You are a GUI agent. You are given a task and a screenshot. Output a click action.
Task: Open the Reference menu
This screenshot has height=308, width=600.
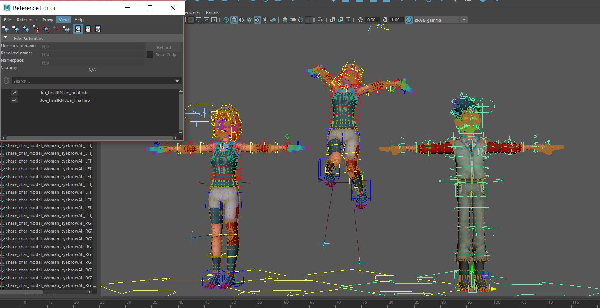pyautogui.click(x=26, y=20)
